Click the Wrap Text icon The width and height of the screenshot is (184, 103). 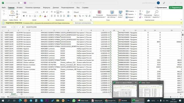pyautogui.click(x=68, y=12)
